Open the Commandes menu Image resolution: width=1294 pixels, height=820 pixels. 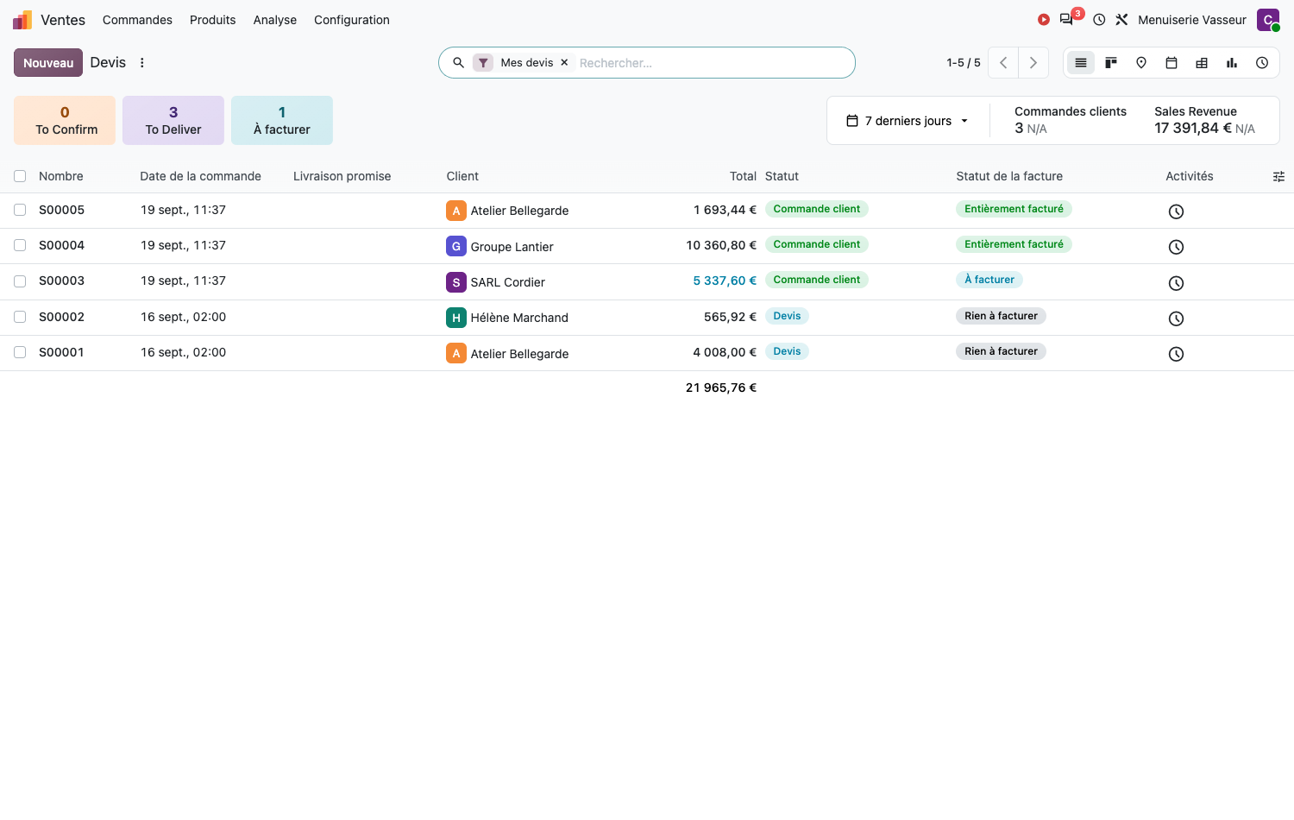[137, 20]
